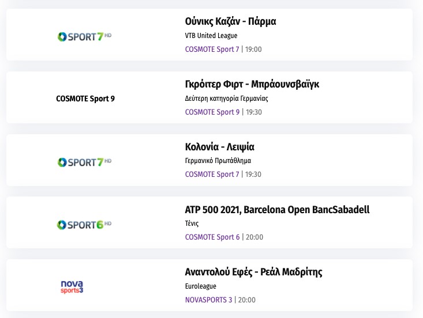This screenshot has width=423, height=318.
Task: Click the Sport 7 HD logo beside Ούνικς Καζάν - Πάρμα
Action: pyautogui.click(x=84, y=37)
